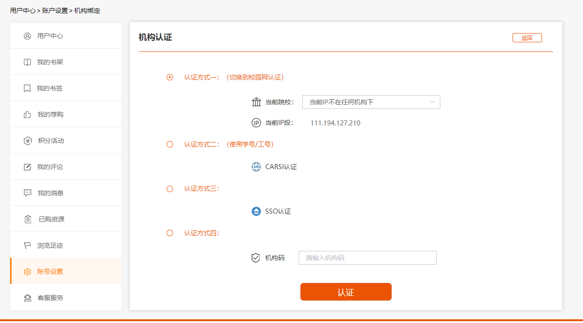Select 认证方式三 radio option
Screen dimensions: 583x323
point(169,188)
